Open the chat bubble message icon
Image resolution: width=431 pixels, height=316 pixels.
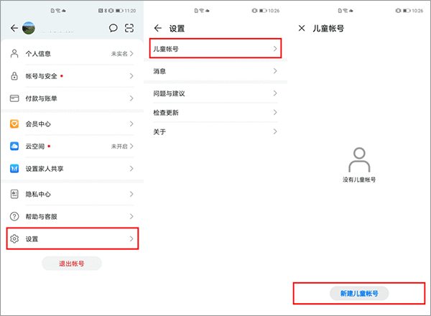tap(113, 28)
